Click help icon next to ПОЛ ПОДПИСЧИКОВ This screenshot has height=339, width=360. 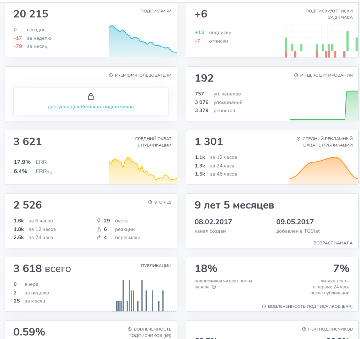304,329
